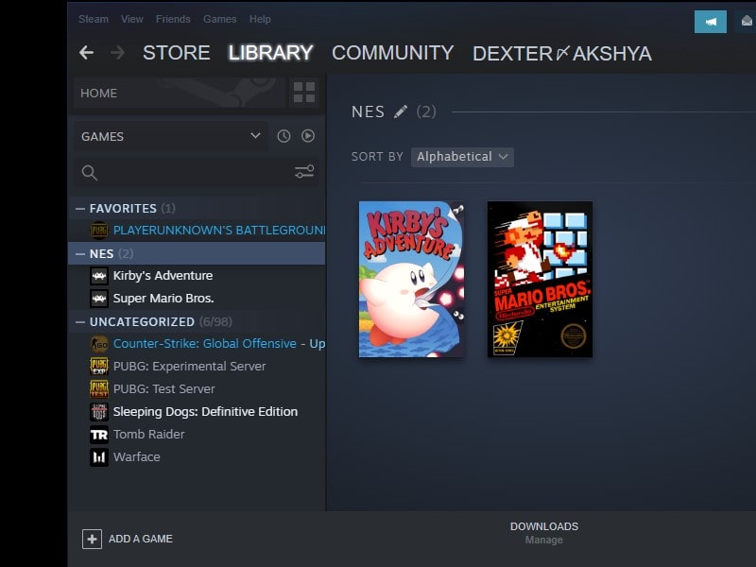This screenshot has height=567, width=756.
Task: Click the plus icon for Add a Game
Action: 92,539
